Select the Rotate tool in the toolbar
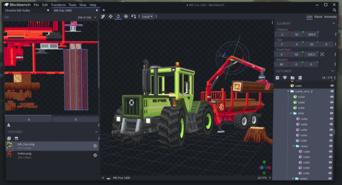This screenshot has width=342, height=185. (x=118, y=17)
